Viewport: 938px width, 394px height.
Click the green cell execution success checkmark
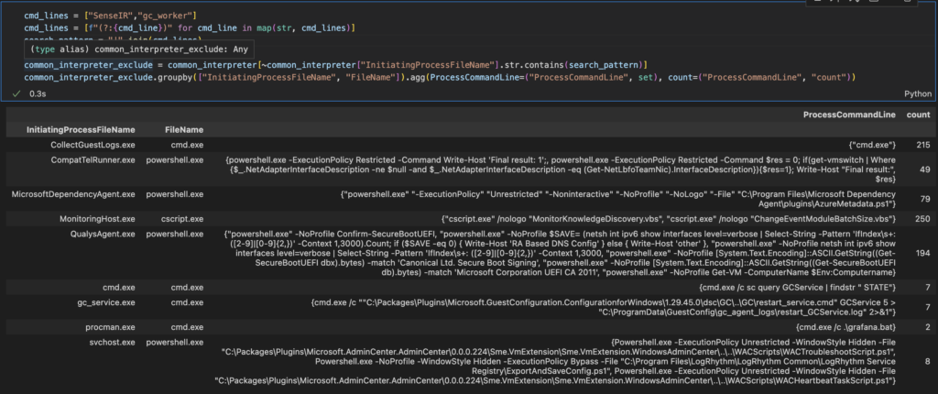click(x=16, y=94)
